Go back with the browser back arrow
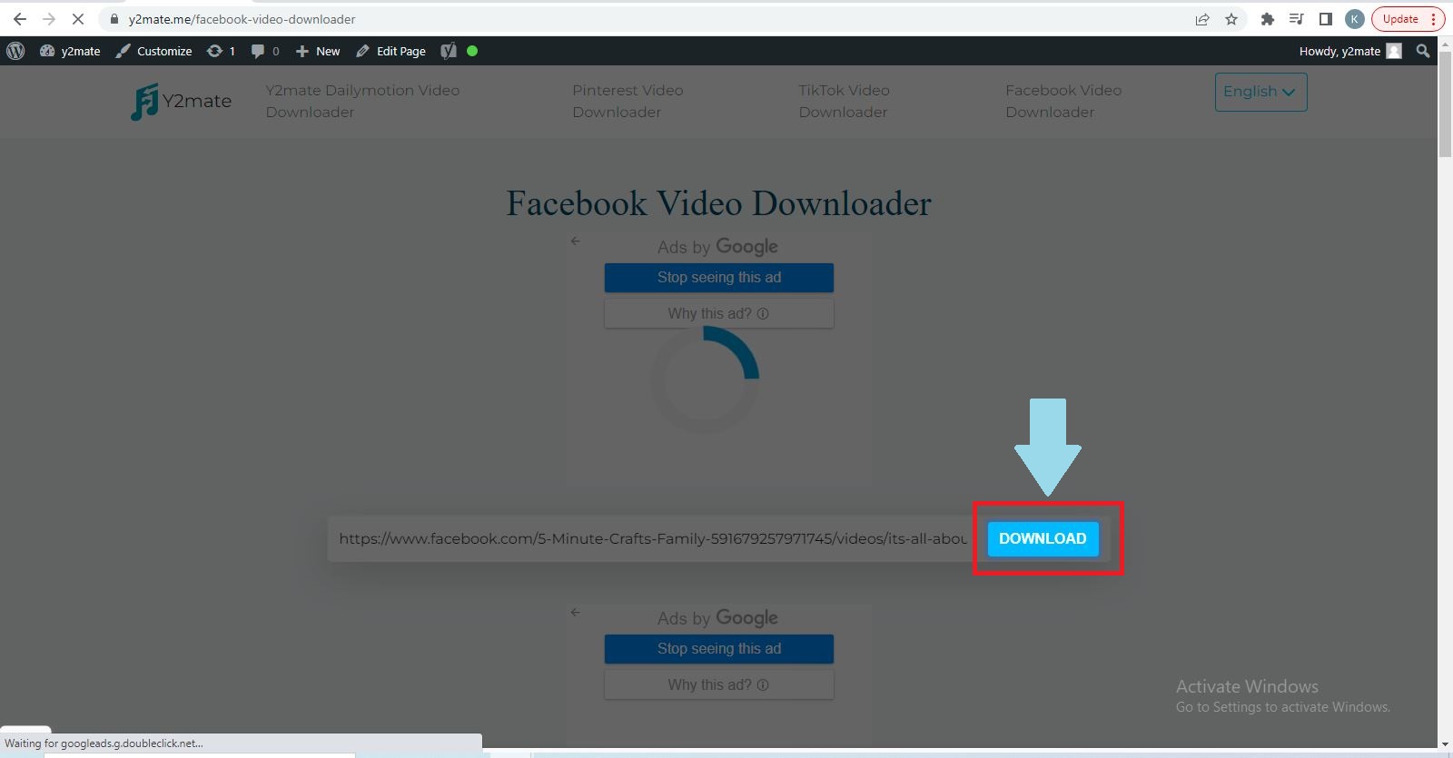 [x=19, y=19]
